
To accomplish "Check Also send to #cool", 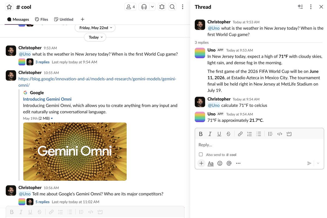I will pyautogui.click(x=201, y=155).
